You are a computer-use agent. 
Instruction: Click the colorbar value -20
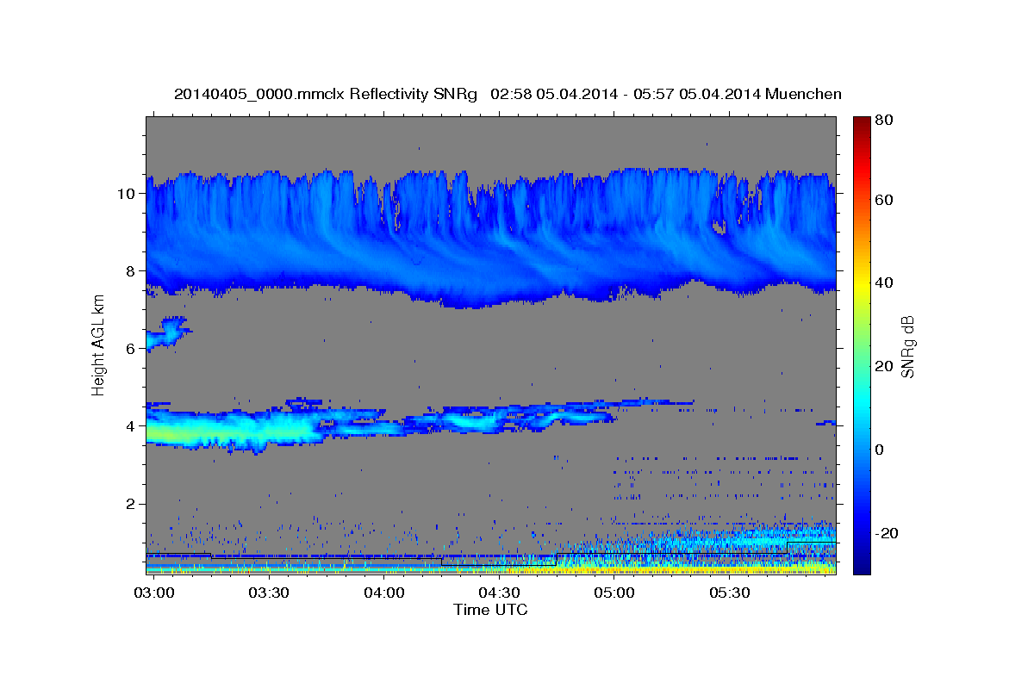[x=887, y=533]
